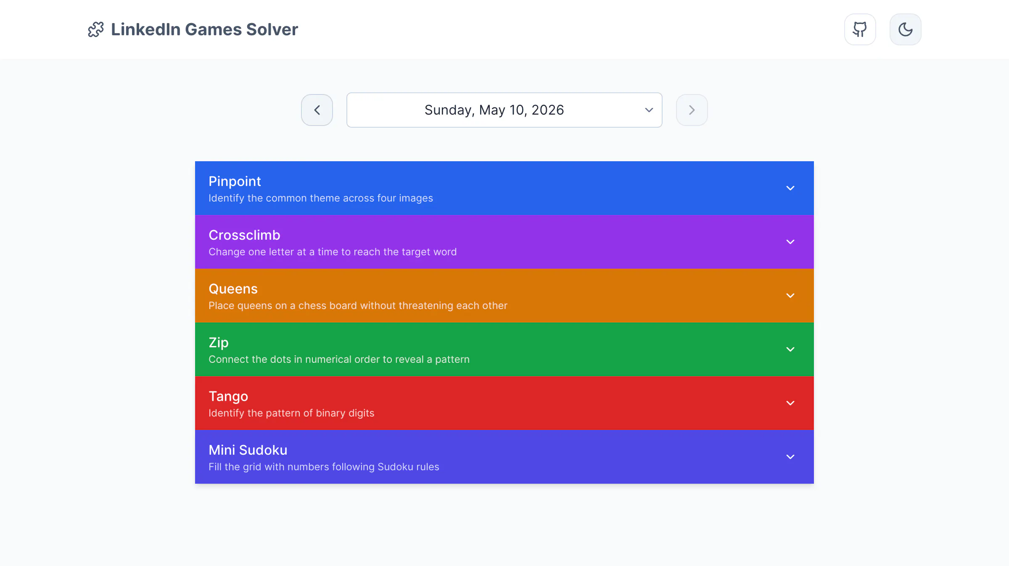The image size is (1009, 566).
Task: Open the GitHub repository icon
Action: click(x=860, y=29)
